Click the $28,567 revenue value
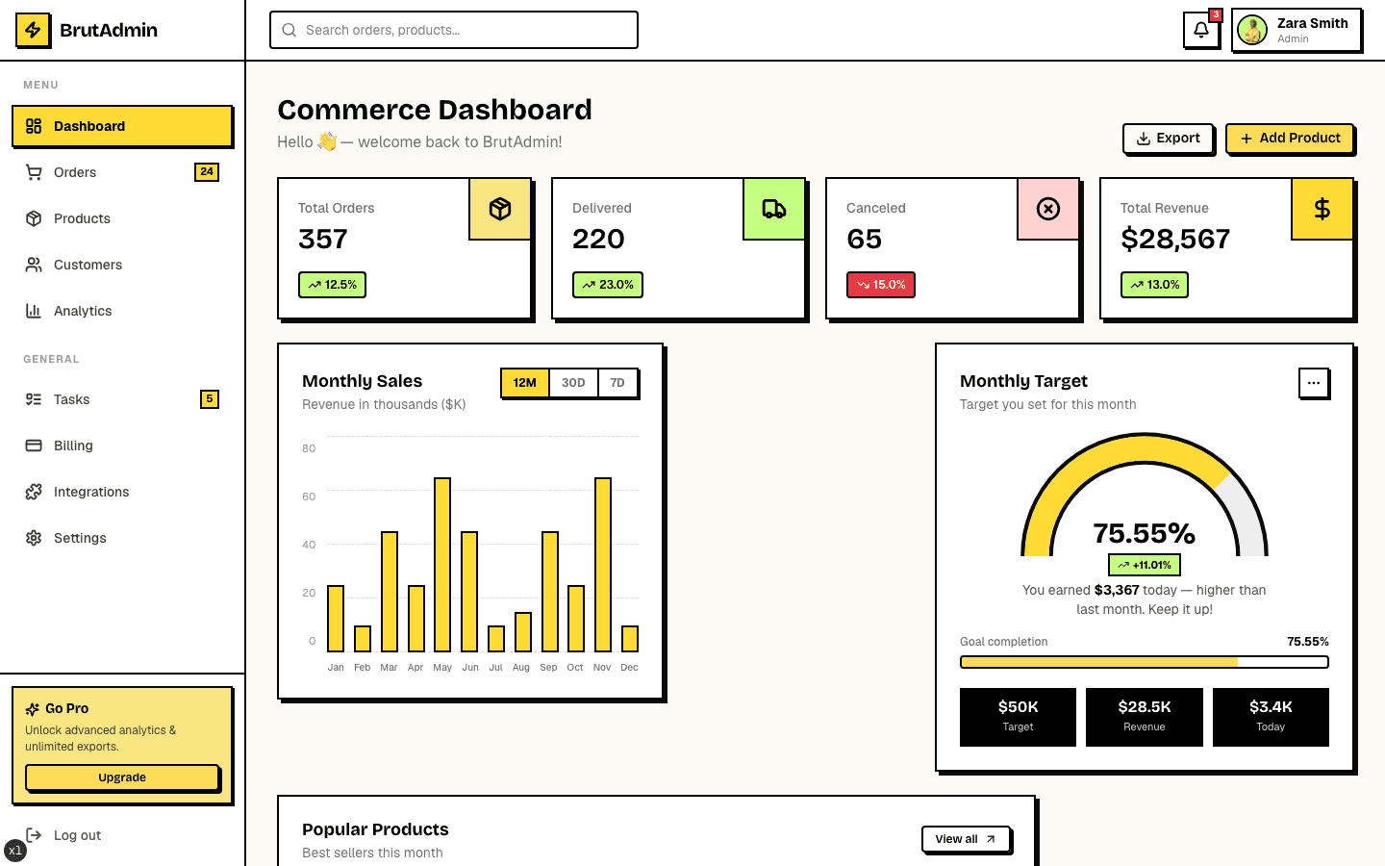Screen dimensions: 1385x866 pyautogui.click(x=1175, y=239)
